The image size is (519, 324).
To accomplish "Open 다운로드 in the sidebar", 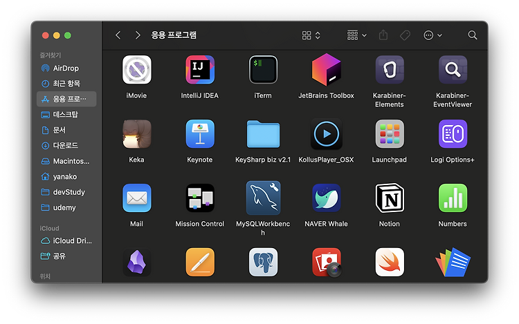I will point(66,145).
